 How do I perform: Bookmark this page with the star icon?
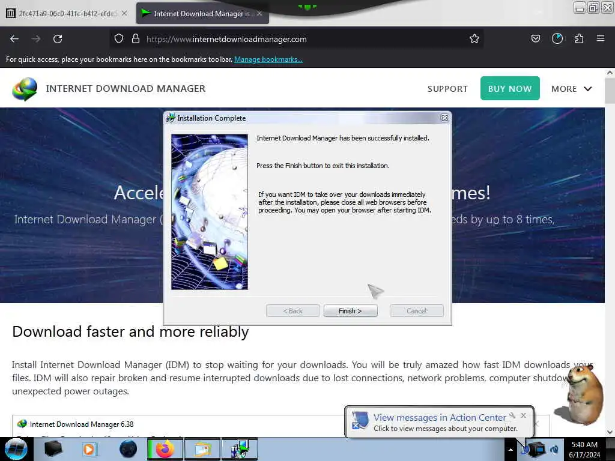(x=474, y=39)
